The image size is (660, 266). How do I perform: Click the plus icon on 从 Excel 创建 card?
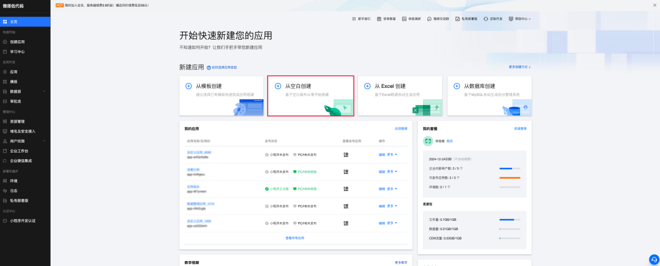coord(367,86)
